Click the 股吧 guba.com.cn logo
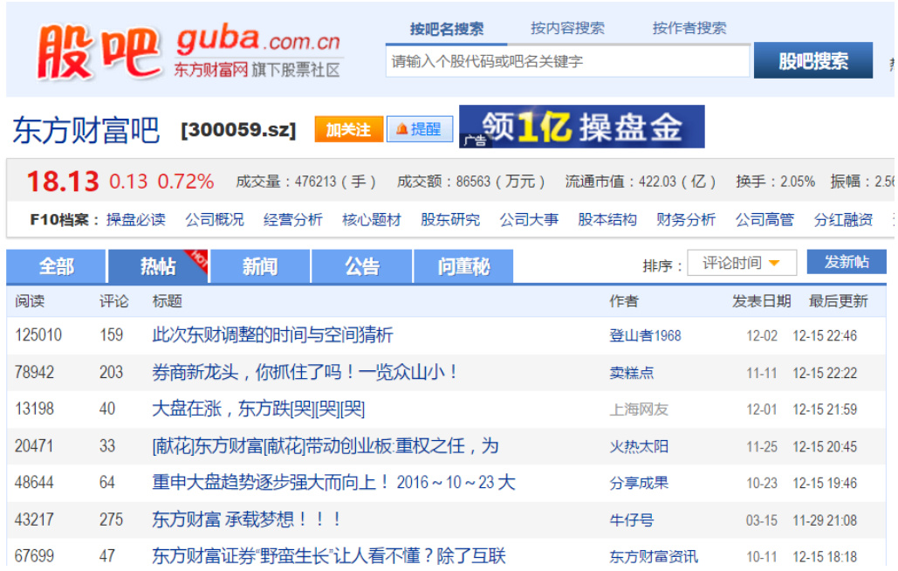The width and height of the screenshot is (898, 571). [x=188, y=50]
